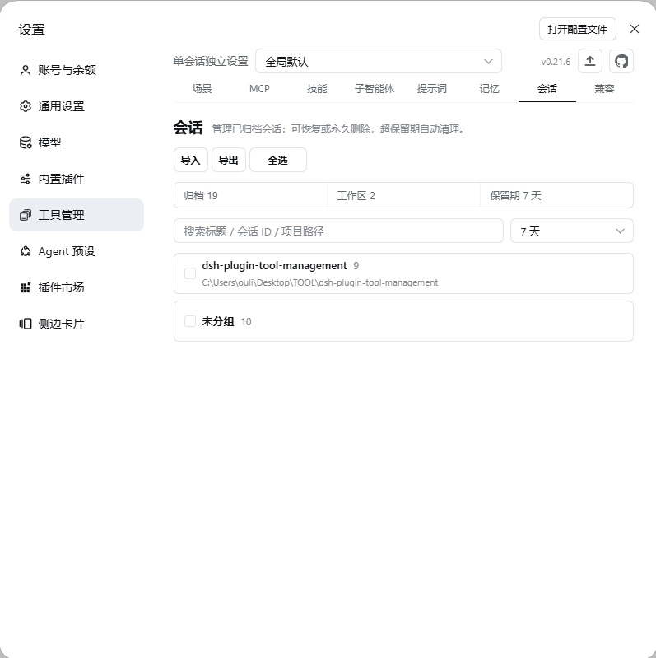Click the v0.21.6 version label
This screenshot has width=656, height=658.
tap(556, 62)
